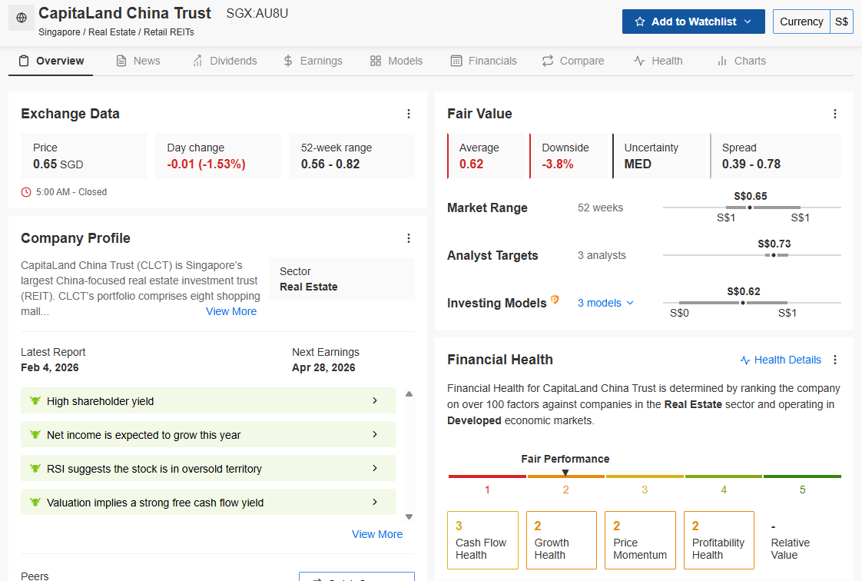
Task: Go to the Health tab
Action: point(658,61)
